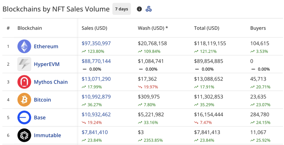The image size is (284, 145).
Task: Click the red Mythos Chain logo
Action: pos(24,82)
